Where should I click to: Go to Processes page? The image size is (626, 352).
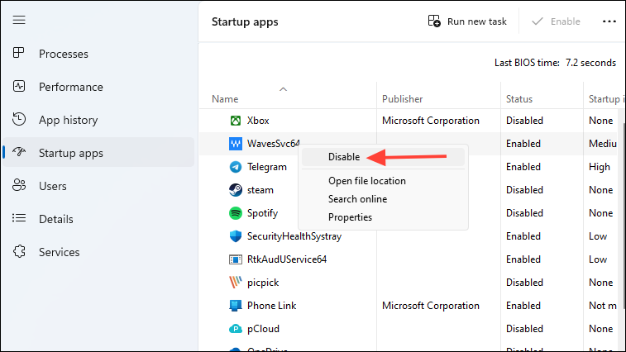coord(64,54)
